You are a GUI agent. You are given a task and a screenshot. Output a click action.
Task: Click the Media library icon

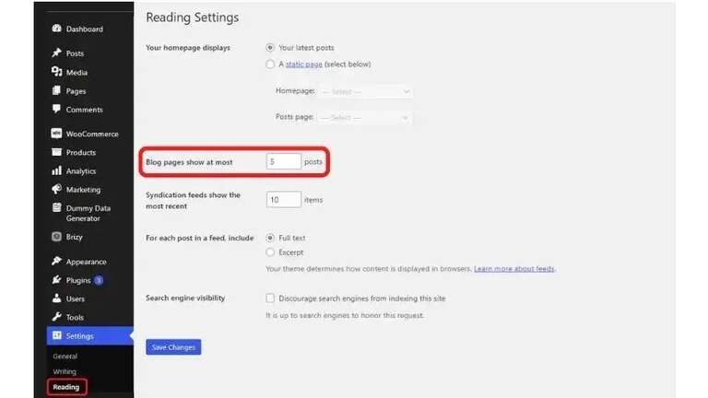click(56, 72)
